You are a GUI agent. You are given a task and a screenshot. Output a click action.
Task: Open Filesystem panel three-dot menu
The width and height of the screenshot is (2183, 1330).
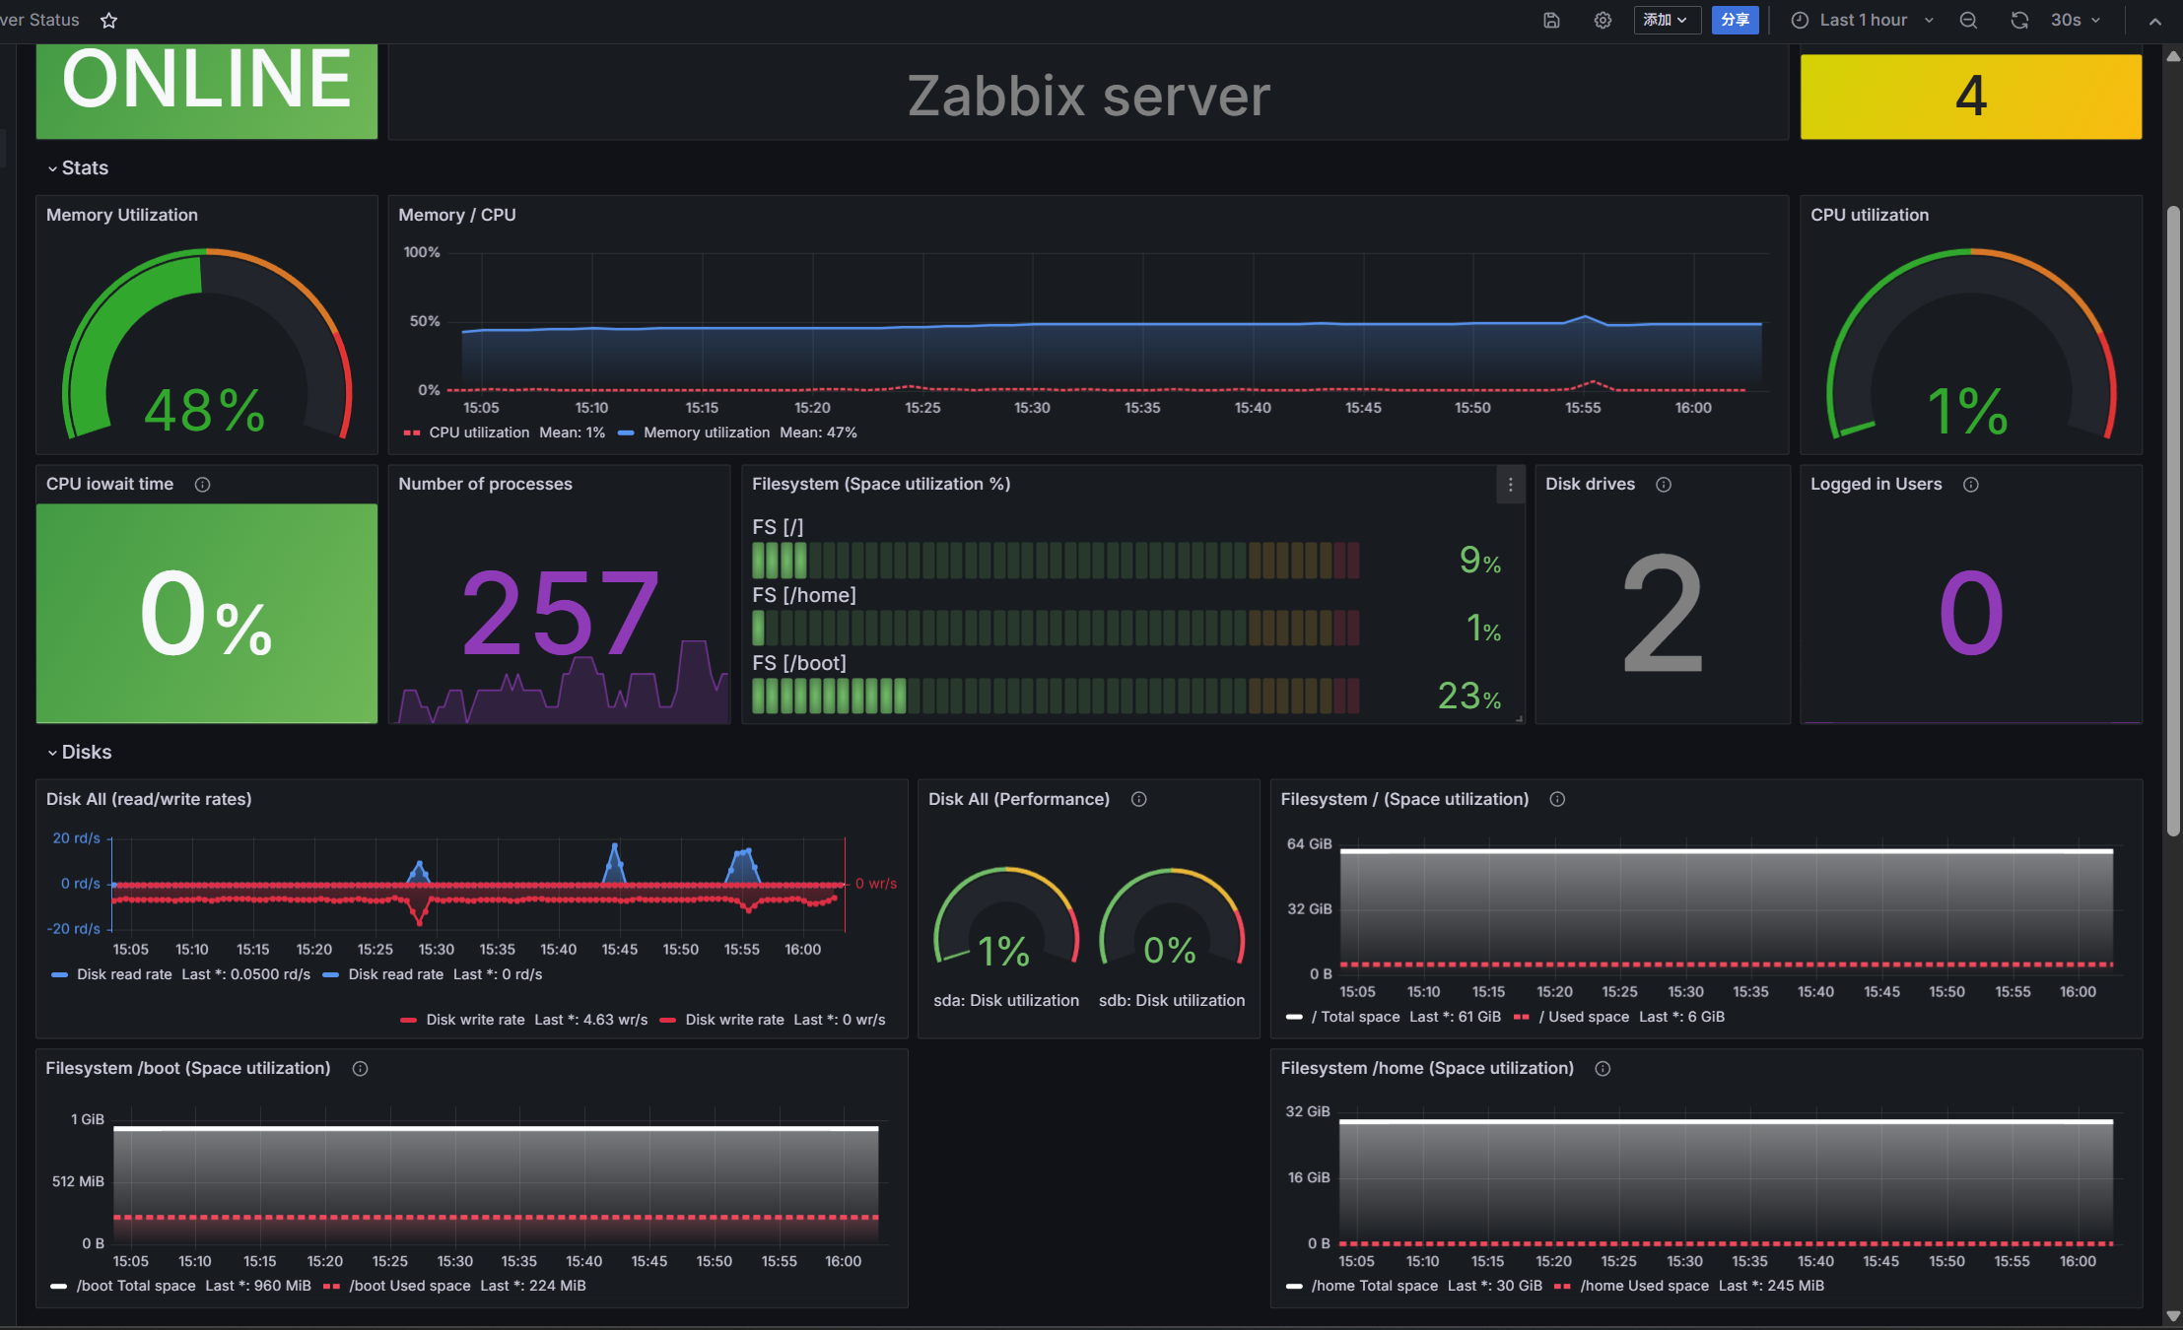point(1510,484)
